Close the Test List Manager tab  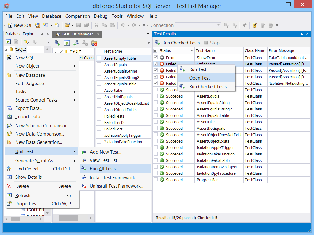tap(98, 34)
